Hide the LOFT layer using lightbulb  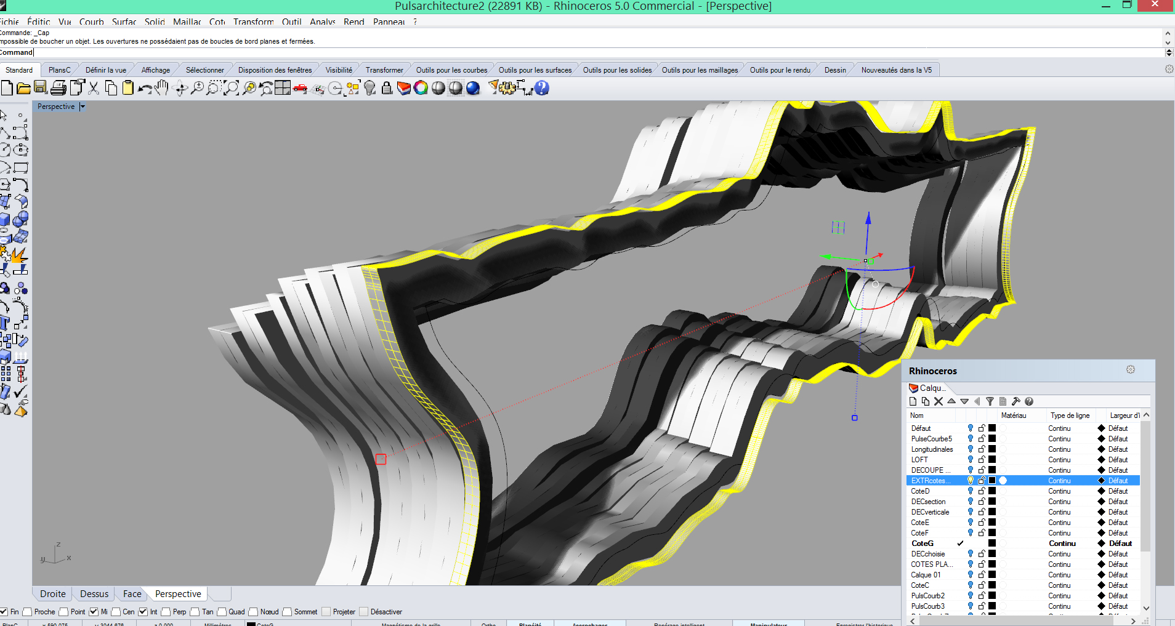click(x=971, y=460)
